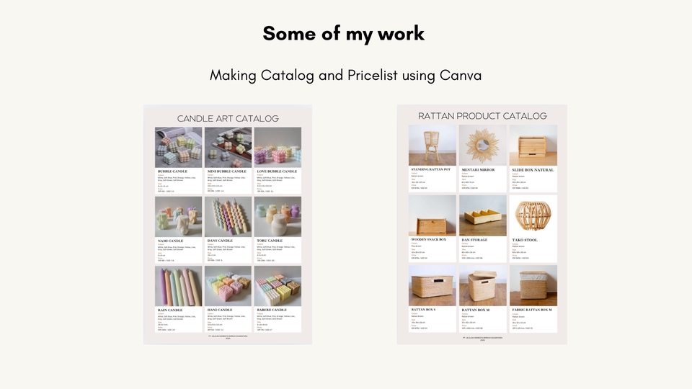Click the Bubble Candle product photo
The height and width of the screenshot is (389, 692).
click(179, 148)
